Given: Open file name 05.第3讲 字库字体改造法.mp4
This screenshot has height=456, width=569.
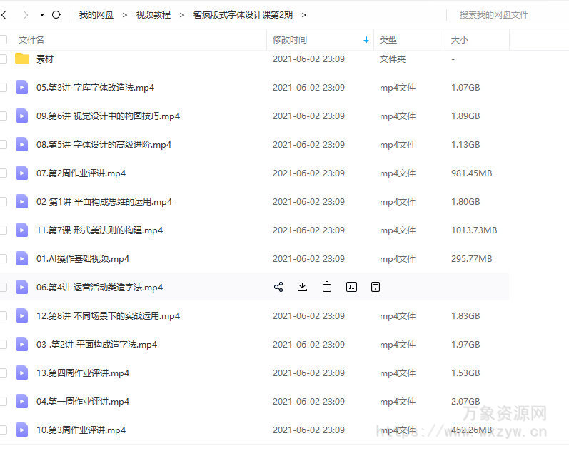Looking at the screenshot, I should (x=95, y=88).
